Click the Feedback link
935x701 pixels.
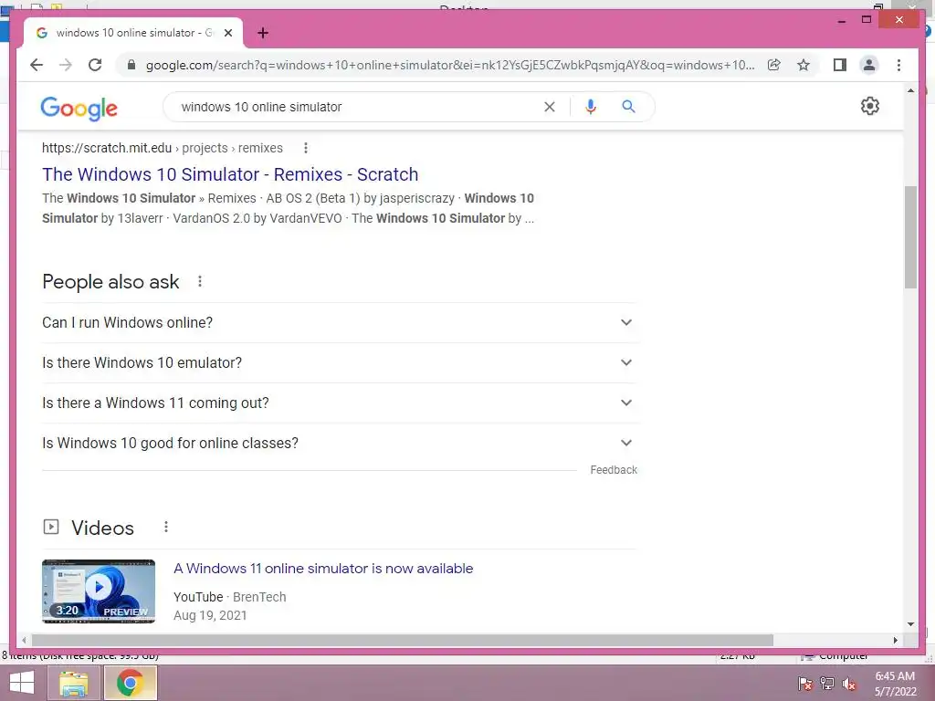(x=614, y=470)
